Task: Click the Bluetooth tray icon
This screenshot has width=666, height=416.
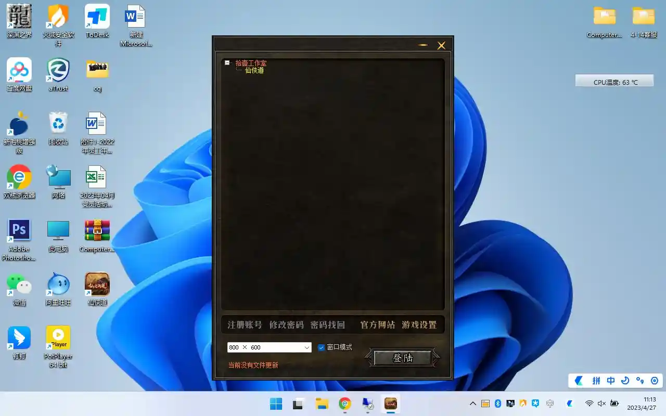Action: [x=497, y=404]
